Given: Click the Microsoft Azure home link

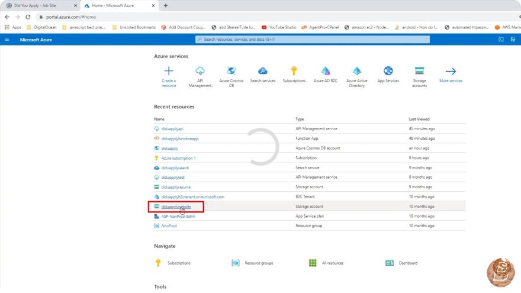Looking at the screenshot, I should 36,40.
